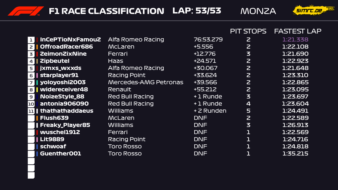338x190 pixels.
Task: Open driver InCePTioNxFamou2's name
Action: pyautogui.click(x=70, y=40)
